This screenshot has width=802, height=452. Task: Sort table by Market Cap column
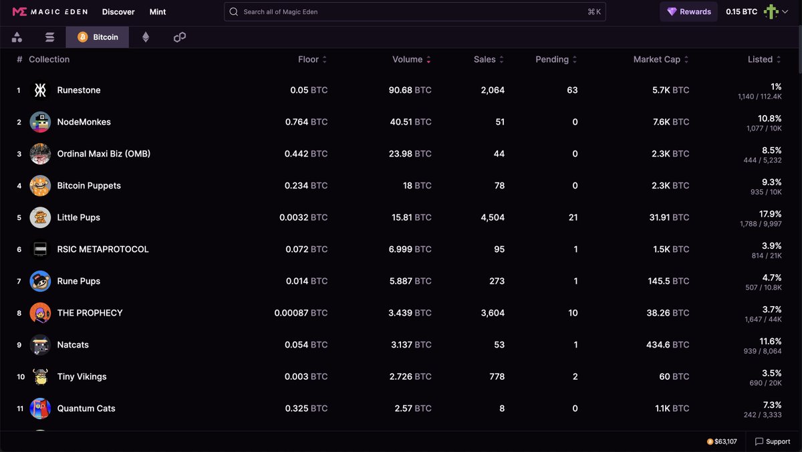click(x=661, y=60)
